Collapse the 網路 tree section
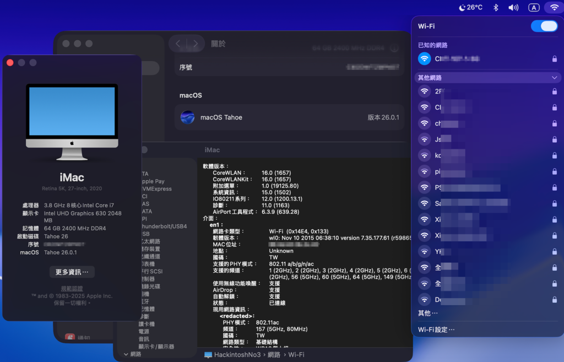564x362 pixels. [x=126, y=354]
